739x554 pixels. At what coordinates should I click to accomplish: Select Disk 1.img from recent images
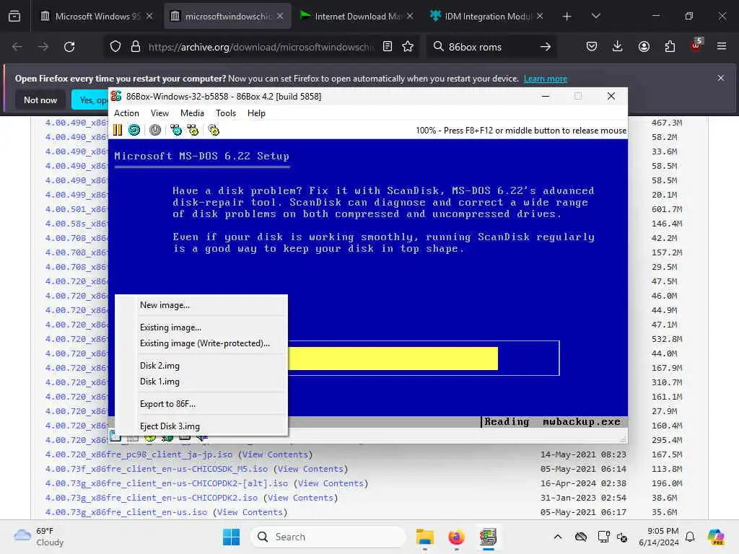point(201,382)
